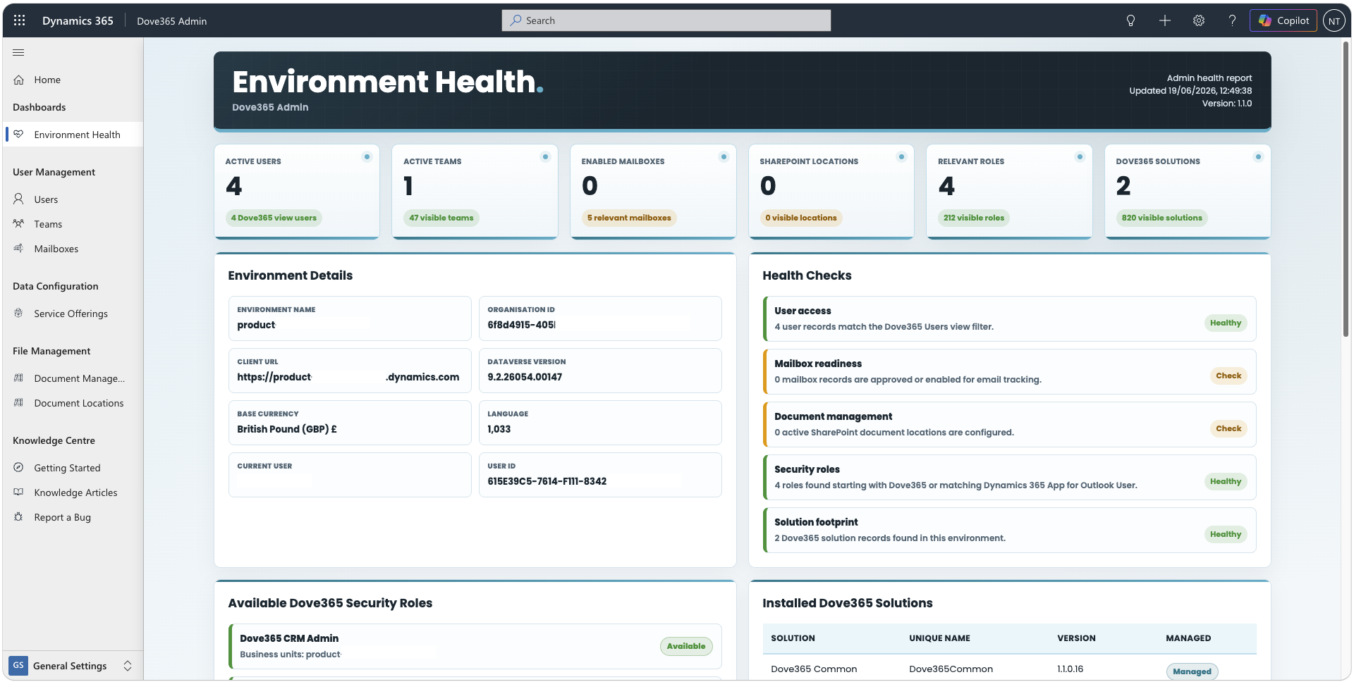This screenshot has height=682, width=1354.
Task: Click the Teams people icon
Action: pos(19,224)
